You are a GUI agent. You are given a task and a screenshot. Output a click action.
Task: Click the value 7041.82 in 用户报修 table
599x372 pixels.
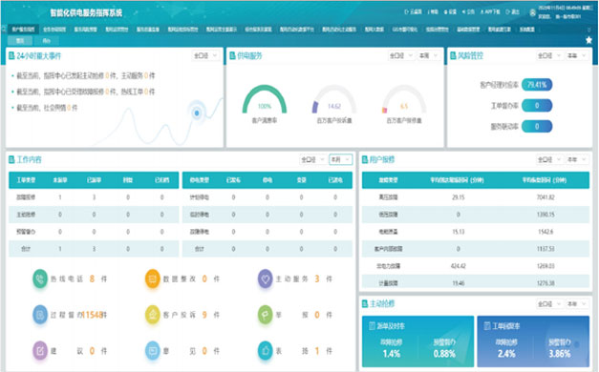(x=546, y=197)
